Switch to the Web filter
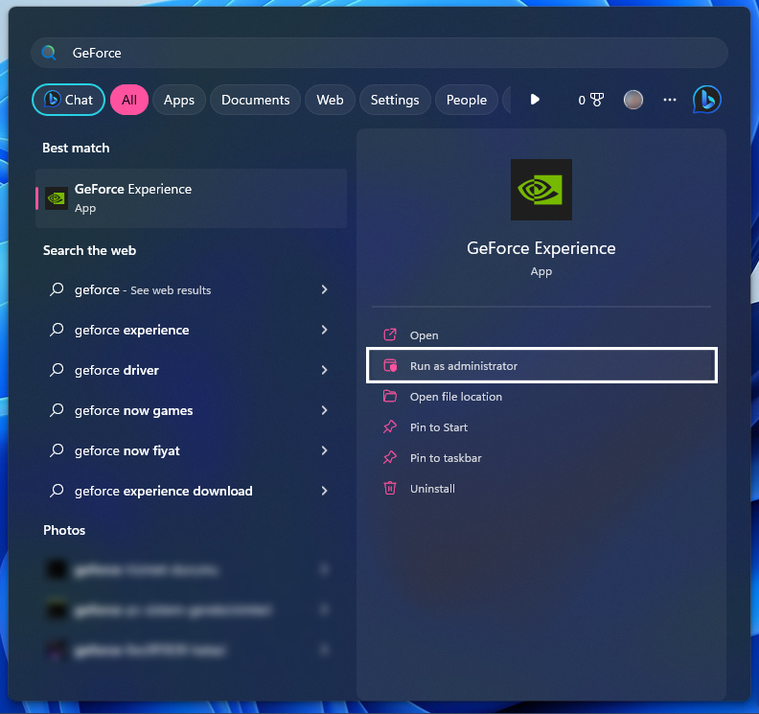The width and height of the screenshot is (759, 714). tap(330, 100)
